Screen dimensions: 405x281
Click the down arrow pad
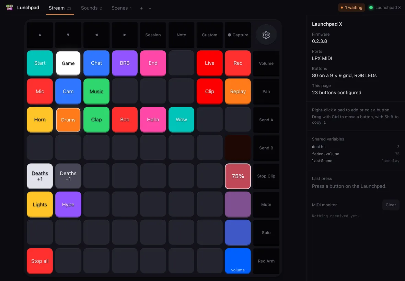click(x=68, y=35)
